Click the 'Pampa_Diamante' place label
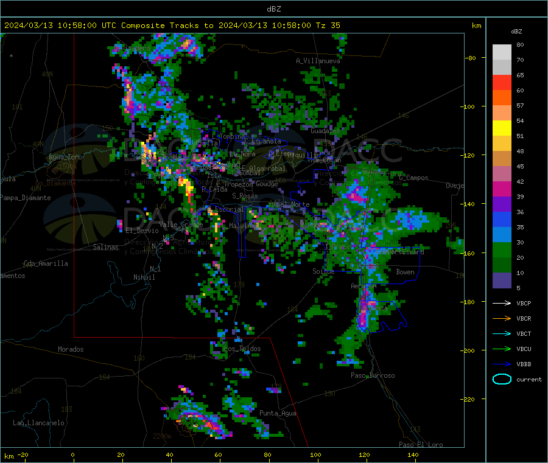 (x=25, y=198)
